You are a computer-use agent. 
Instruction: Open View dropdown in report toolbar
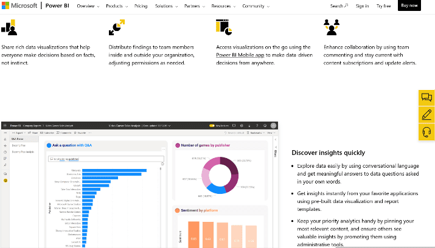click(x=270, y=133)
